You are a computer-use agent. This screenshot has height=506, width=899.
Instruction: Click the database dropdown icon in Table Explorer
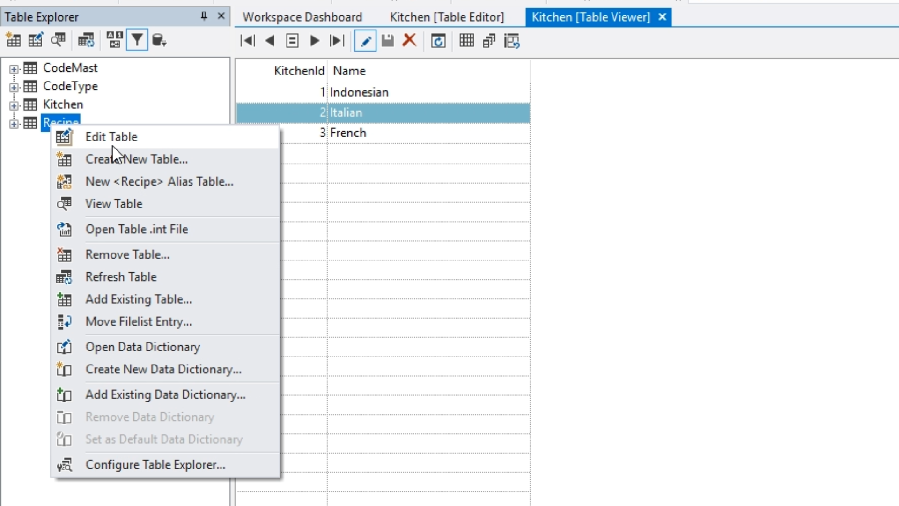pos(159,41)
